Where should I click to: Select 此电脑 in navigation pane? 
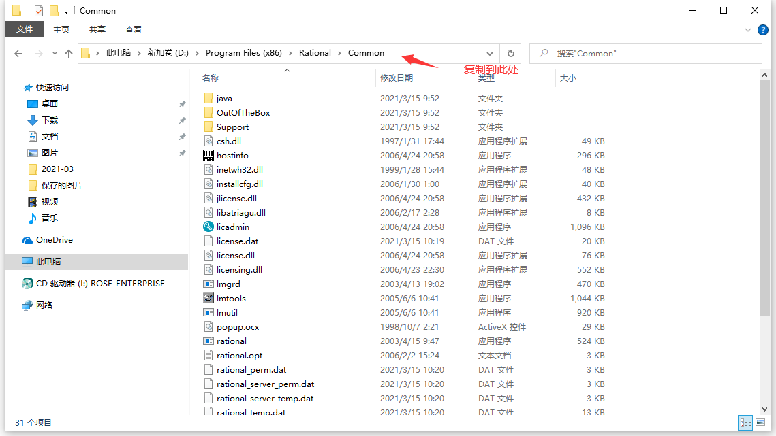pyautogui.click(x=97, y=261)
